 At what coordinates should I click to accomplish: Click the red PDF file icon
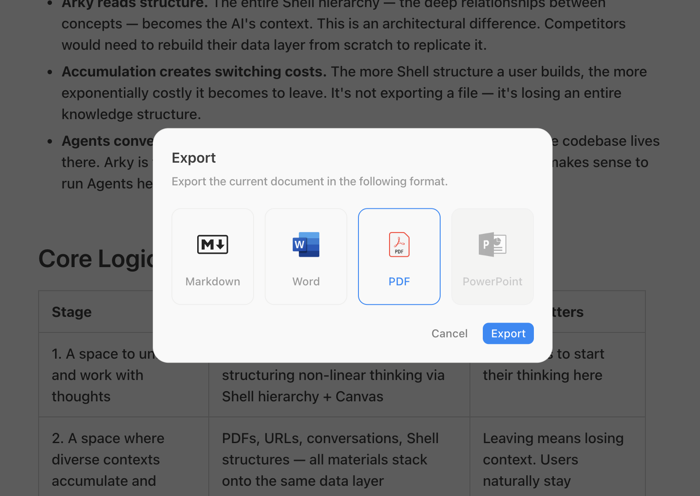tap(399, 244)
